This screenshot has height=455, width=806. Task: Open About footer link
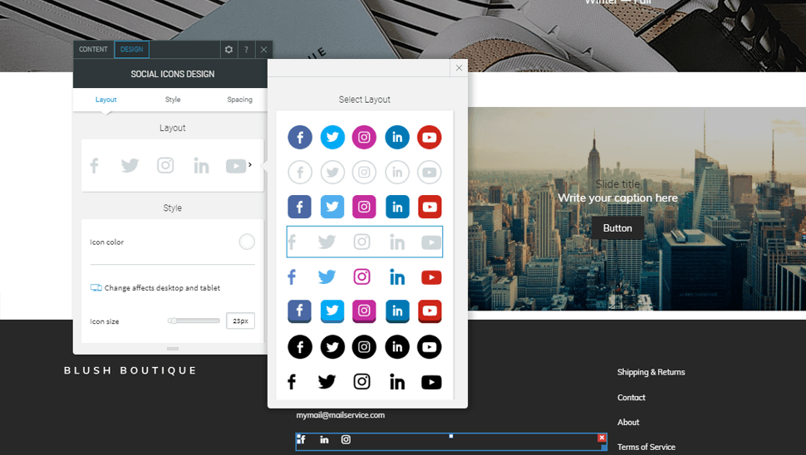pyautogui.click(x=628, y=422)
